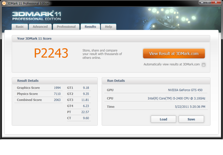
Task: Click the GT4 result 6.23
Action: tap(86, 106)
